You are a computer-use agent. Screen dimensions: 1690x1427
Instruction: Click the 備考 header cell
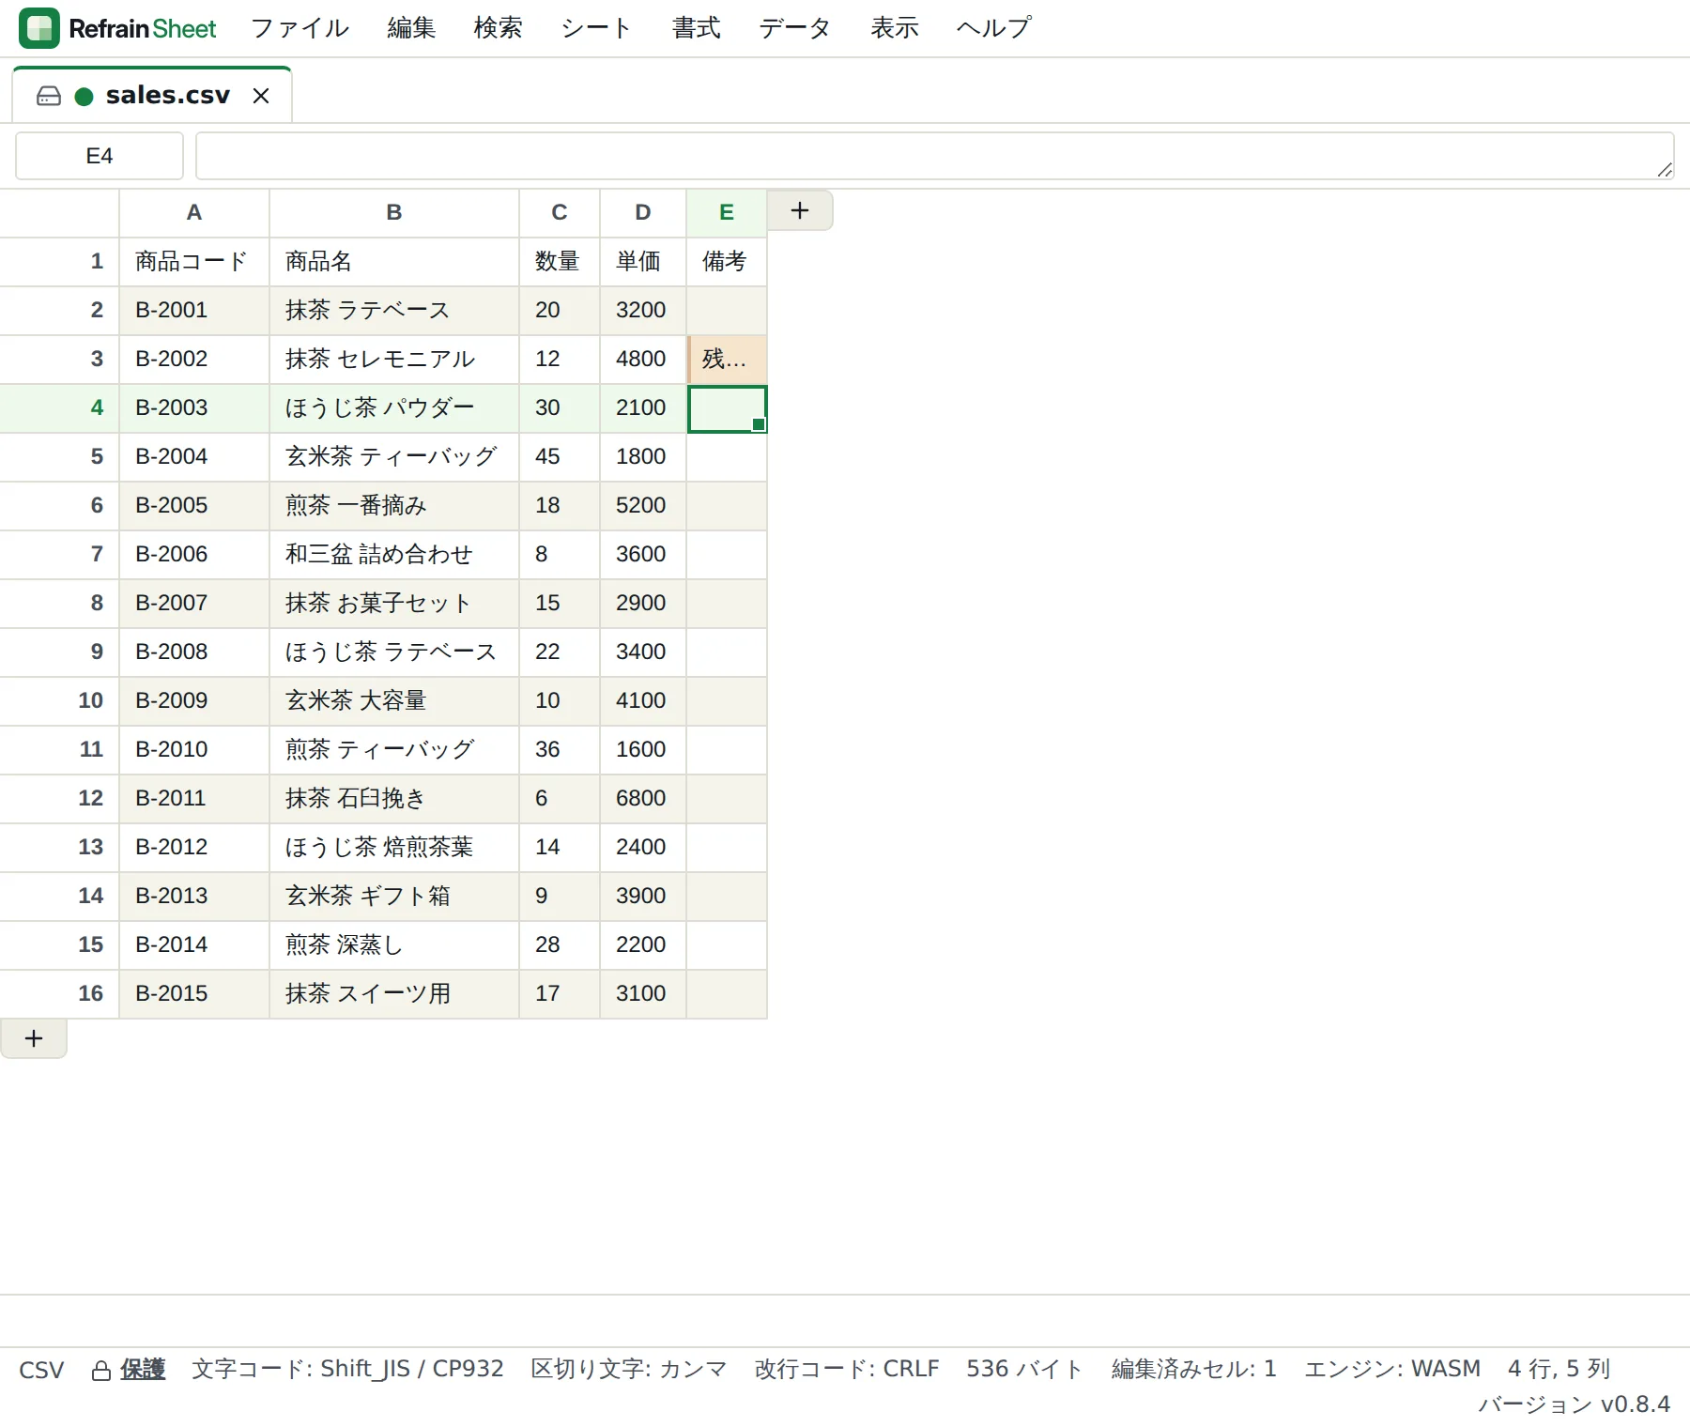point(727,261)
